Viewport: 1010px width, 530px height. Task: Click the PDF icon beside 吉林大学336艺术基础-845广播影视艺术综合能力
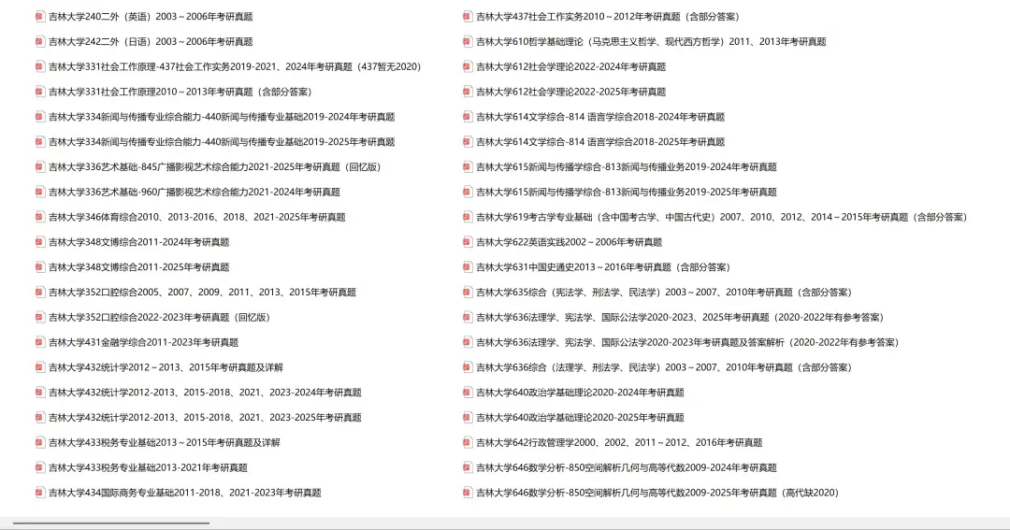point(40,167)
